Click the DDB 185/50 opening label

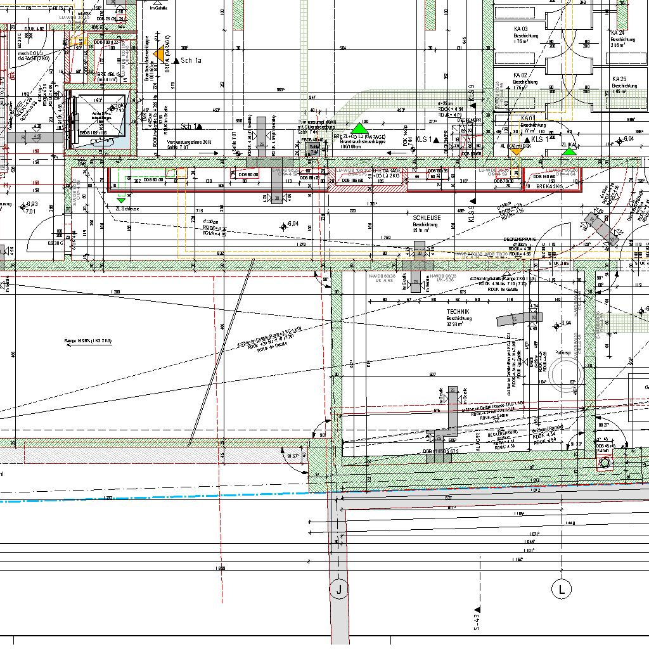tap(352, 181)
